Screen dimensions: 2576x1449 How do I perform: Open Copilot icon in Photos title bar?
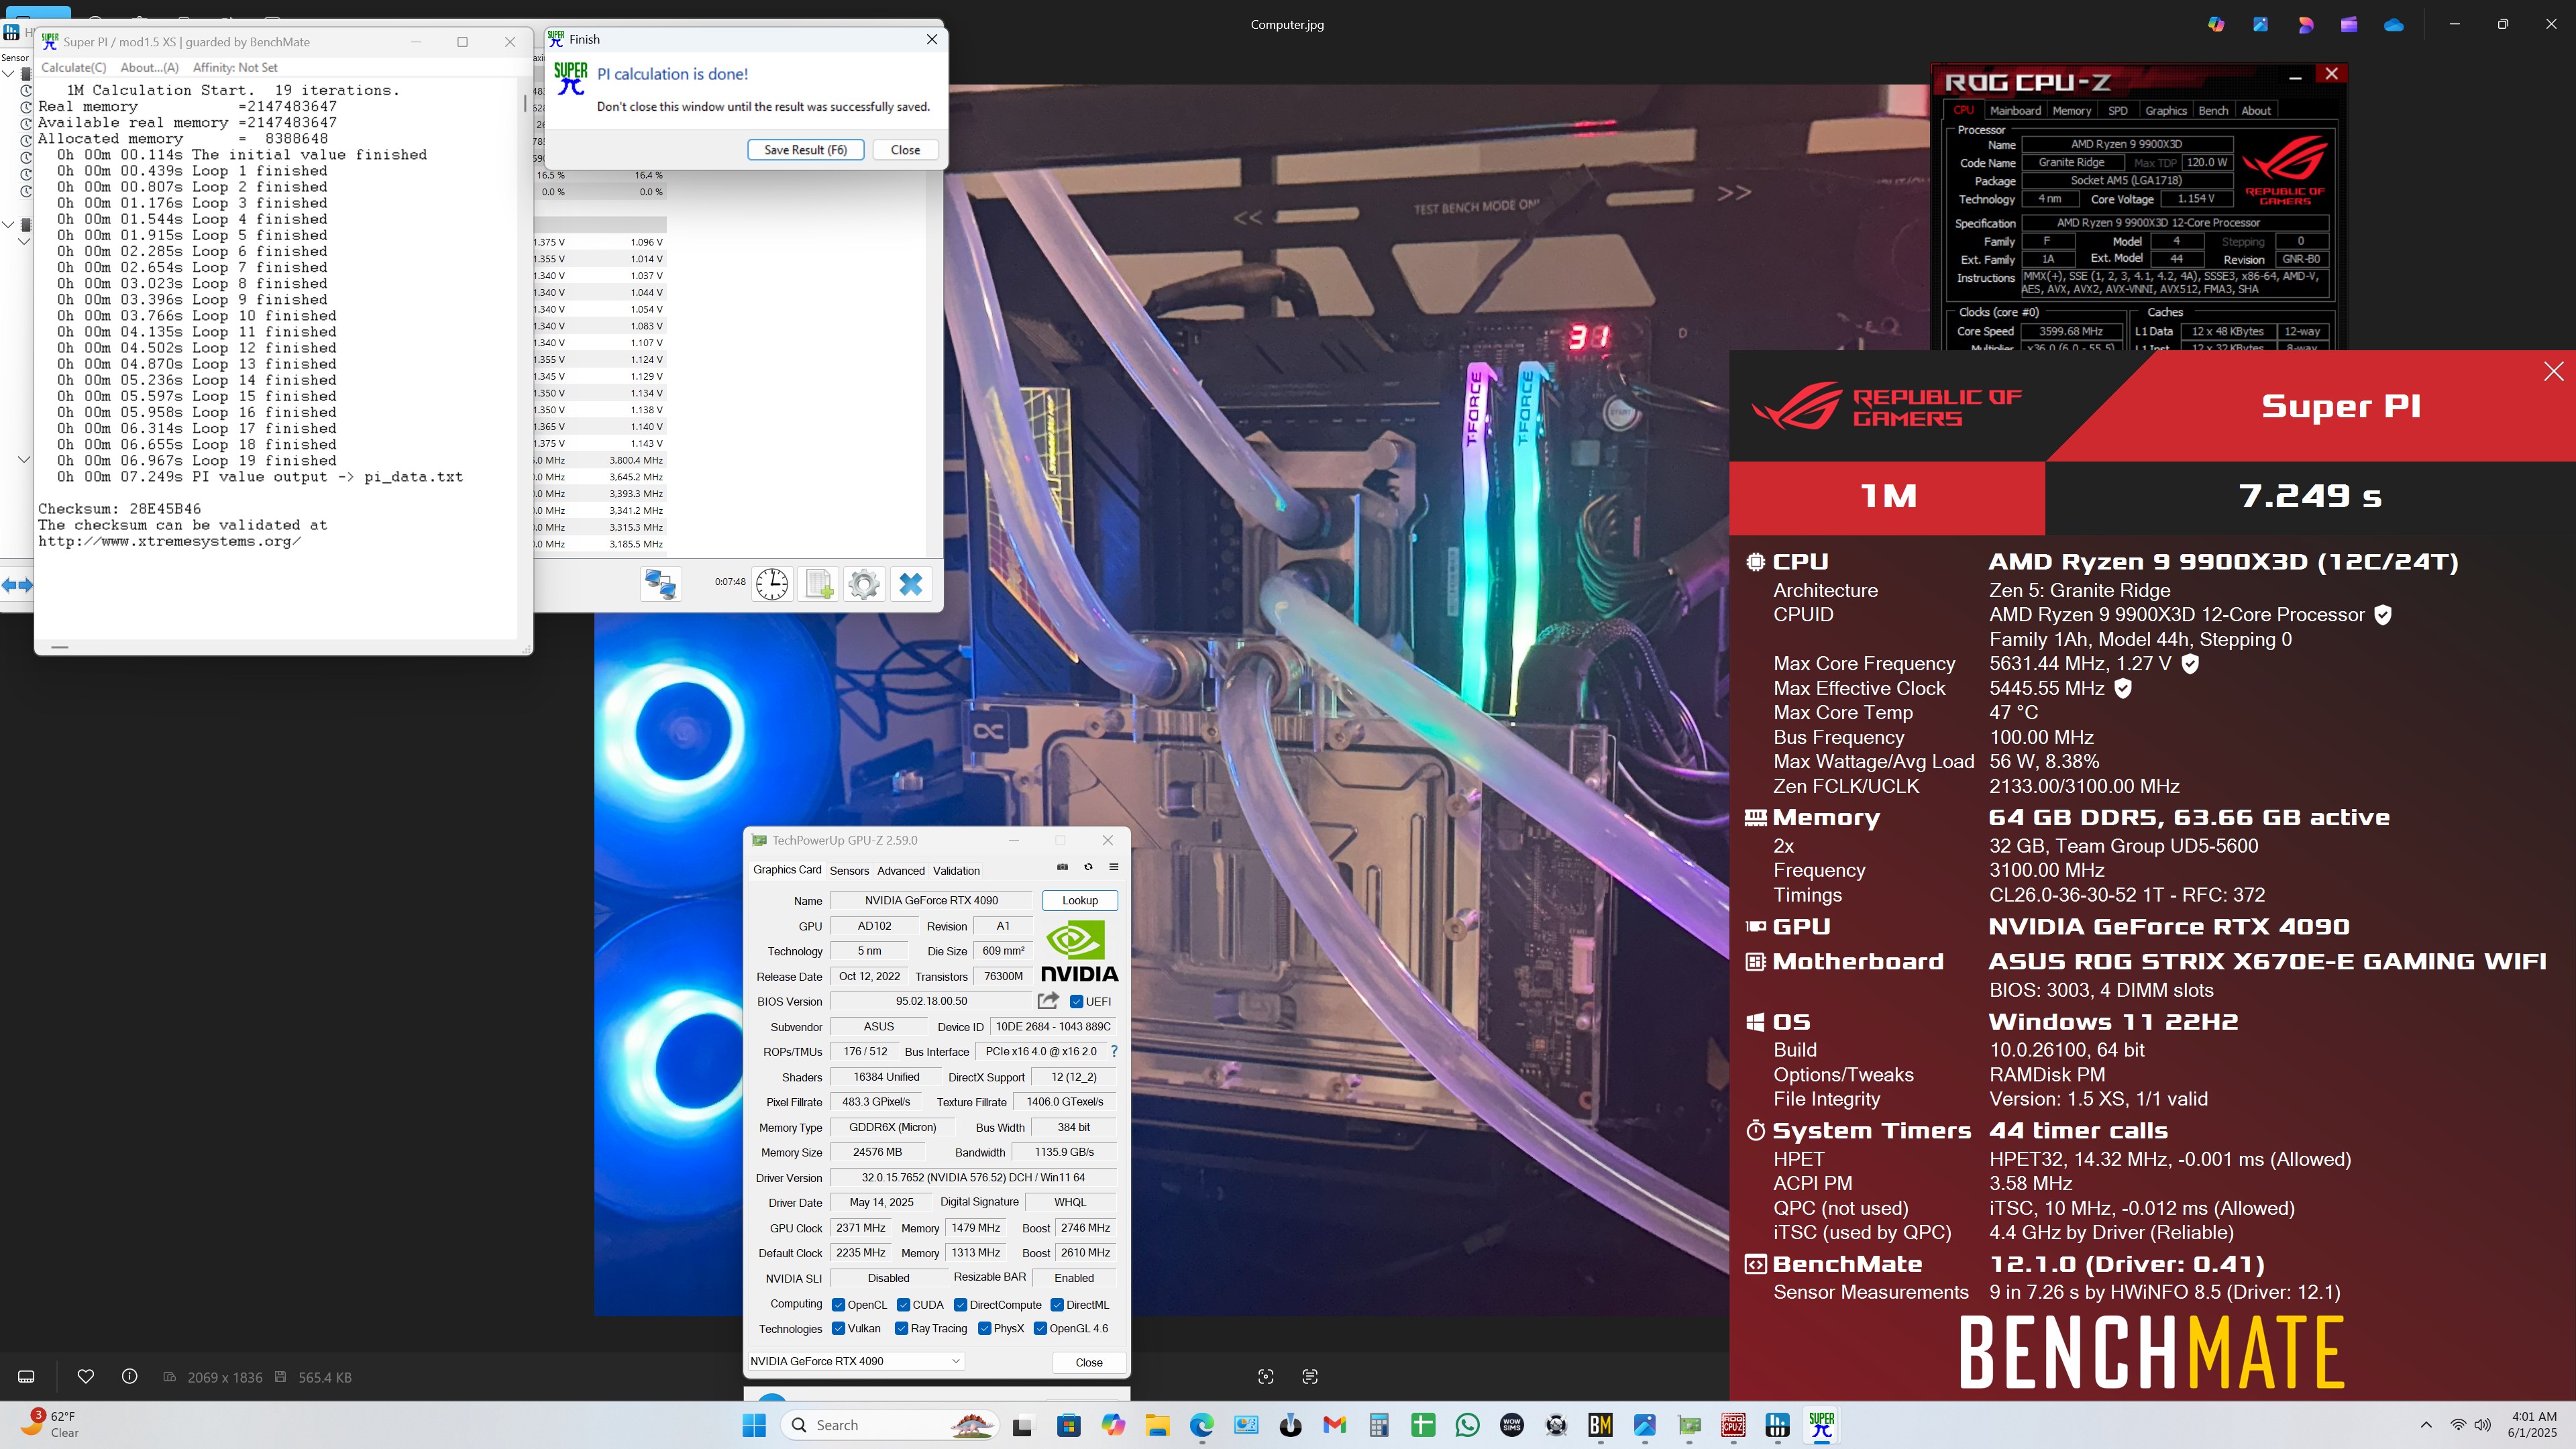click(x=2216, y=24)
